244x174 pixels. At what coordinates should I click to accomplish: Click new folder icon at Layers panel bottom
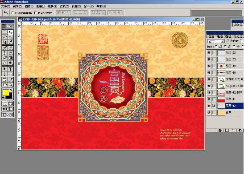click(x=233, y=130)
